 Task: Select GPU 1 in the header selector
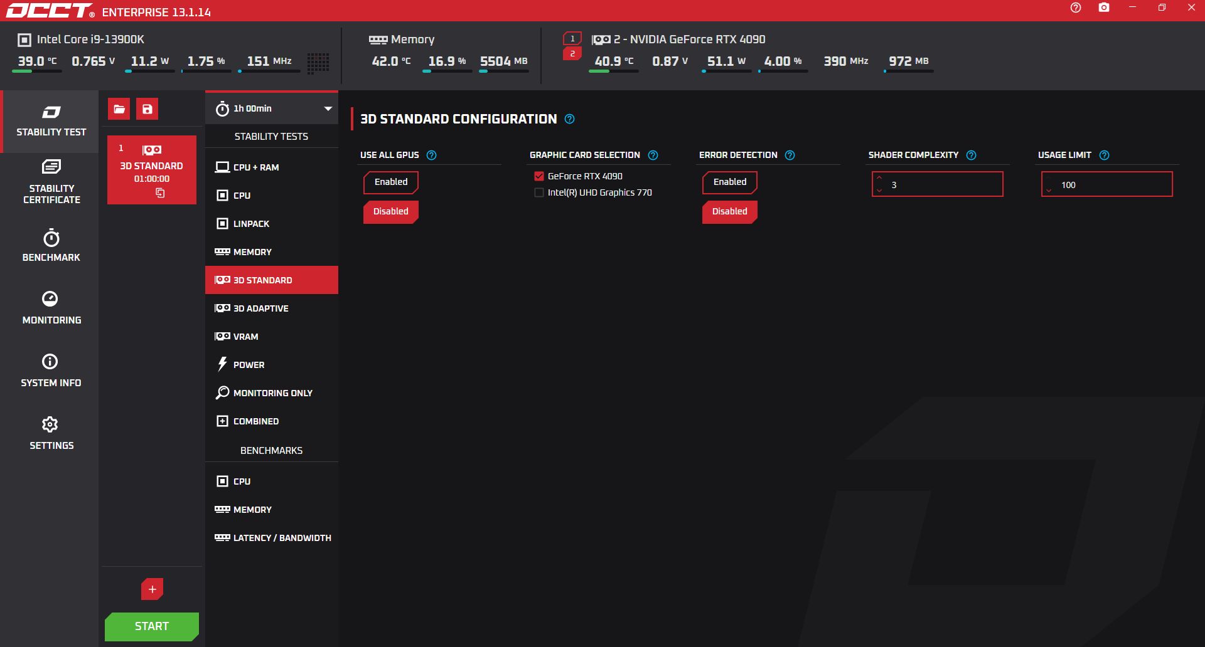572,39
